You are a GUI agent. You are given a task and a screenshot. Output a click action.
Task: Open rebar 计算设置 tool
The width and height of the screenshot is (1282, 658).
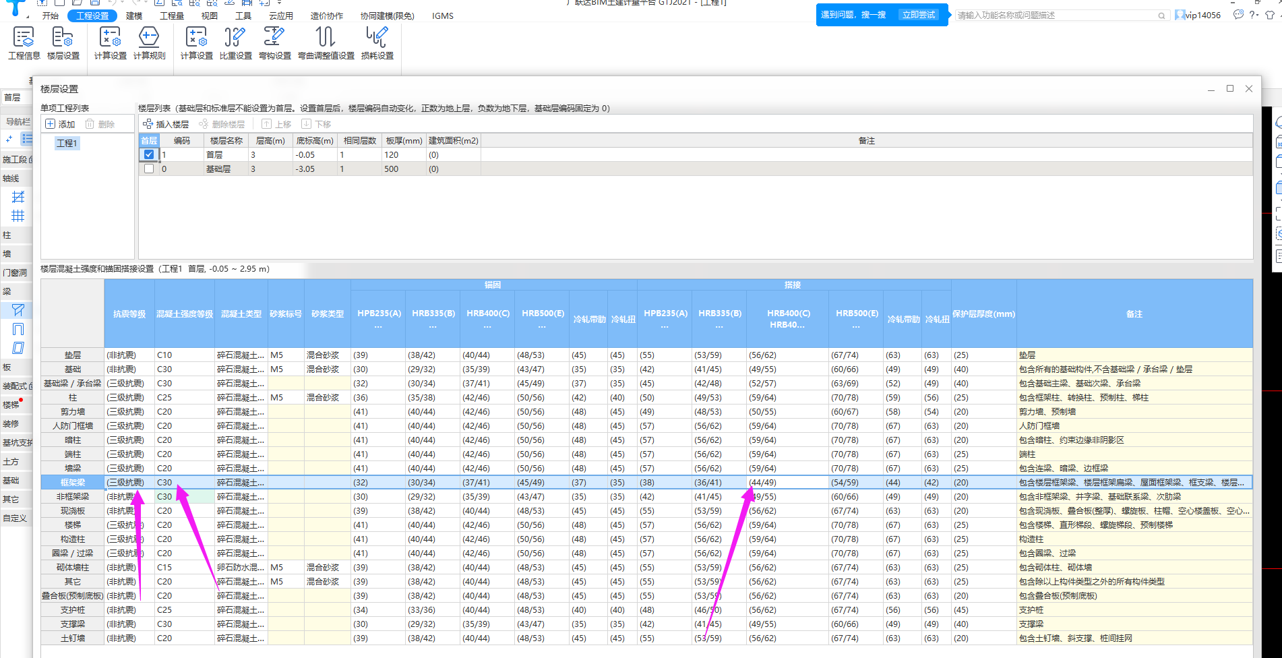197,43
